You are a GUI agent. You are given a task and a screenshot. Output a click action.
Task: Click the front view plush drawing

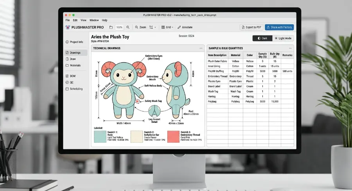pyautogui.click(x=124, y=90)
